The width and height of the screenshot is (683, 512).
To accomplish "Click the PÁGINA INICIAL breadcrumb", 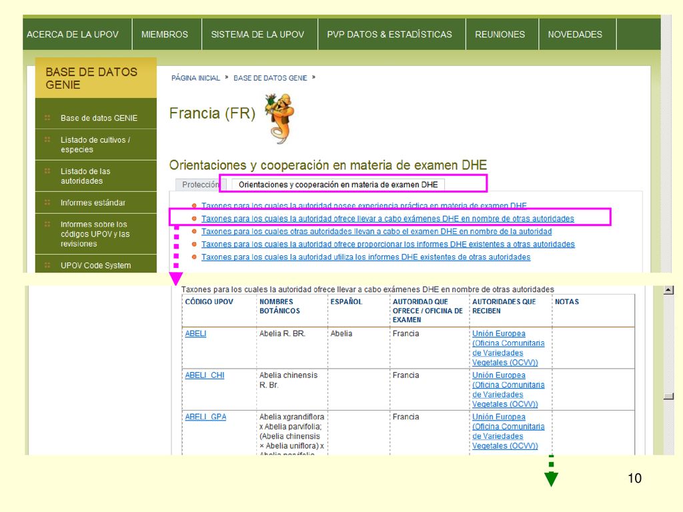I will click(x=195, y=78).
